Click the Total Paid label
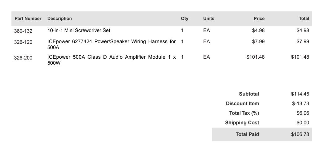This screenshot has height=152, width=319. [247, 134]
